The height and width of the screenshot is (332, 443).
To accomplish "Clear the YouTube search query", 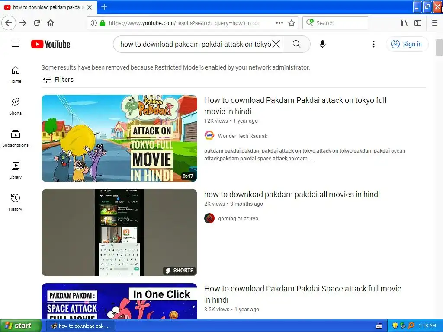I will pos(276,44).
